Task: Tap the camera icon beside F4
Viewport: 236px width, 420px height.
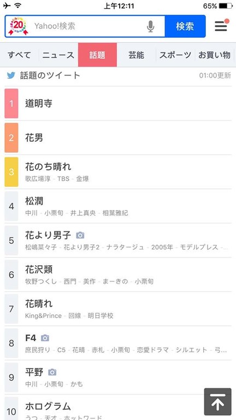Action: tap(45, 338)
